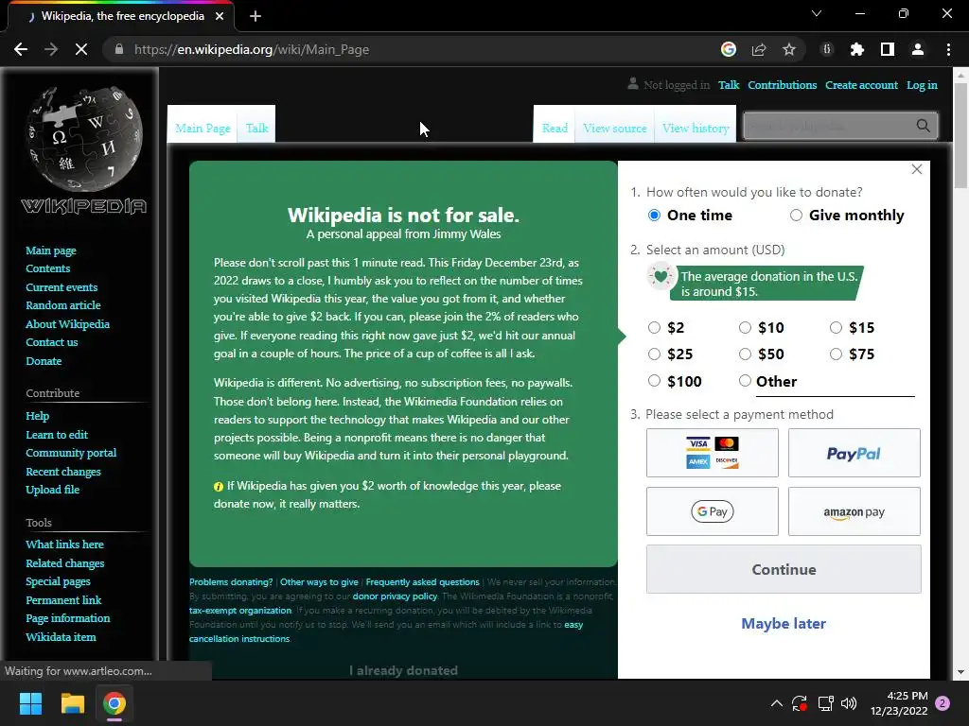Select One time donation frequency
969x726 pixels.
click(654, 215)
